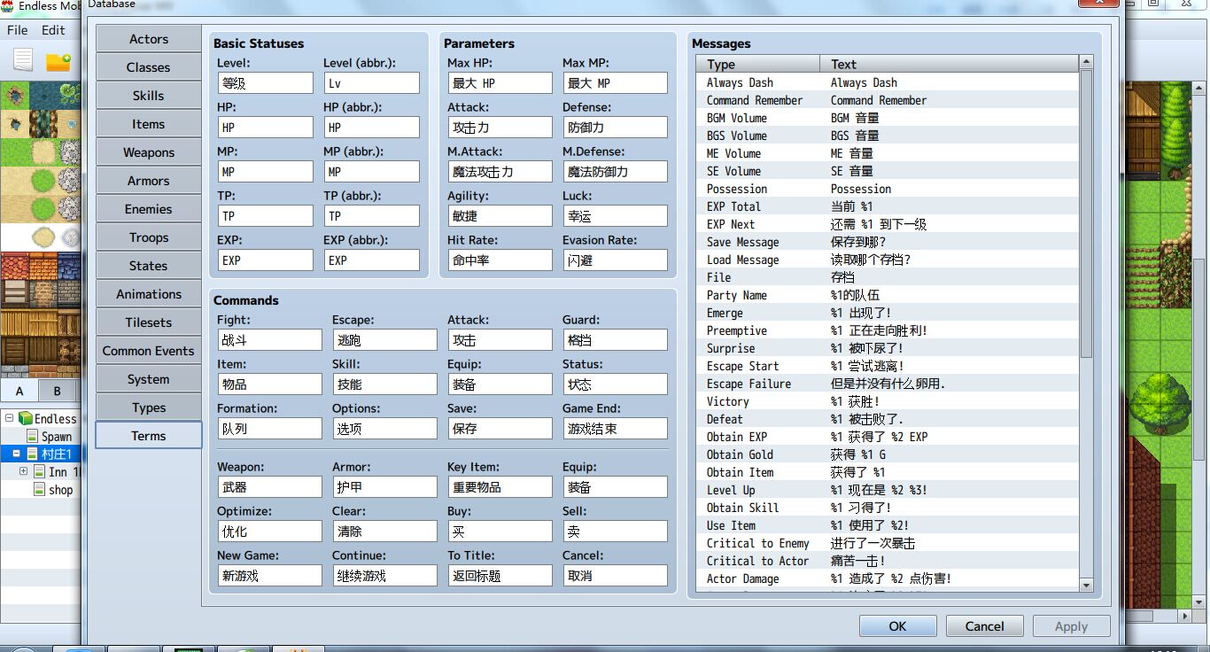Open the Classes database tab
This screenshot has height=652, width=1210.
coord(149,67)
